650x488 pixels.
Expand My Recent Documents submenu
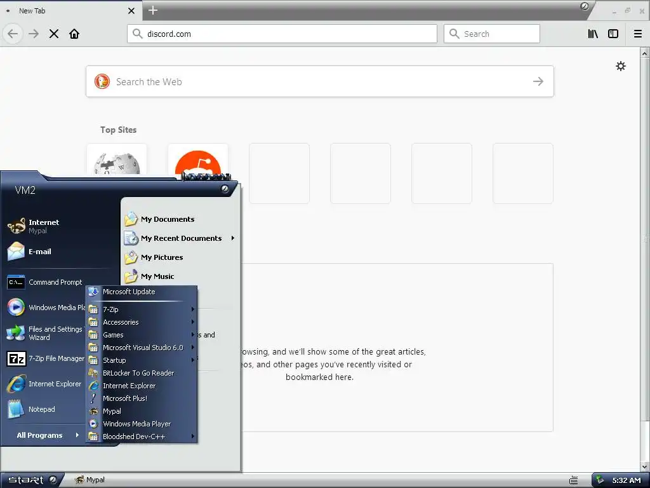click(x=180, y=238)
